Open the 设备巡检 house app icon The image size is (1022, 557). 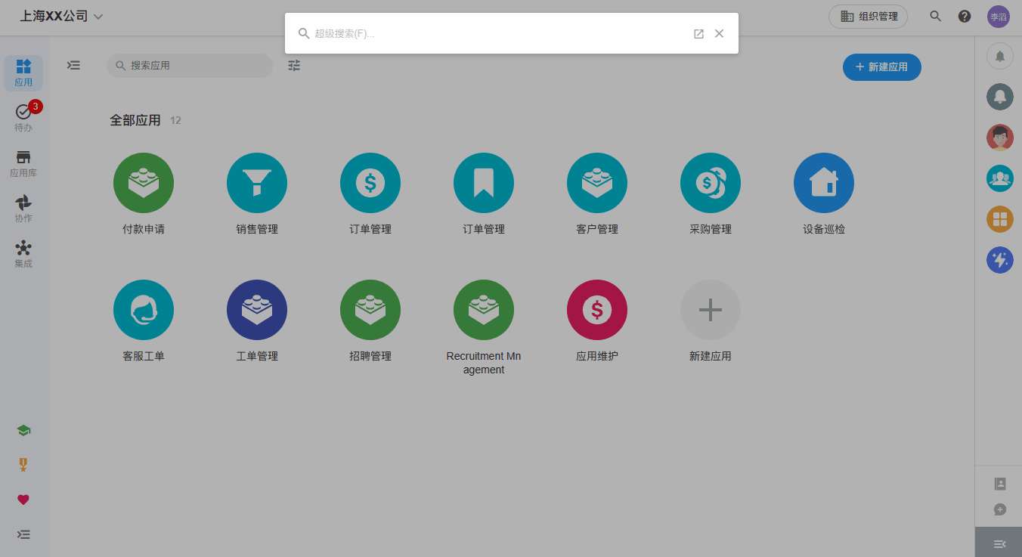[824, 183]
